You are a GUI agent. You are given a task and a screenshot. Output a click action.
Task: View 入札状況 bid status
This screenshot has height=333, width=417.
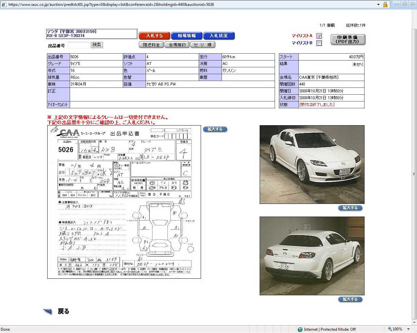[x=219, y=36]
